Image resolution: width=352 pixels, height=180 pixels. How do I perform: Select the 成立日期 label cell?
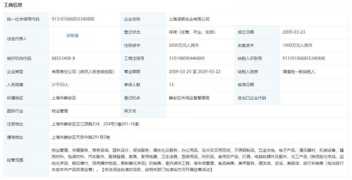click(257, 32)
